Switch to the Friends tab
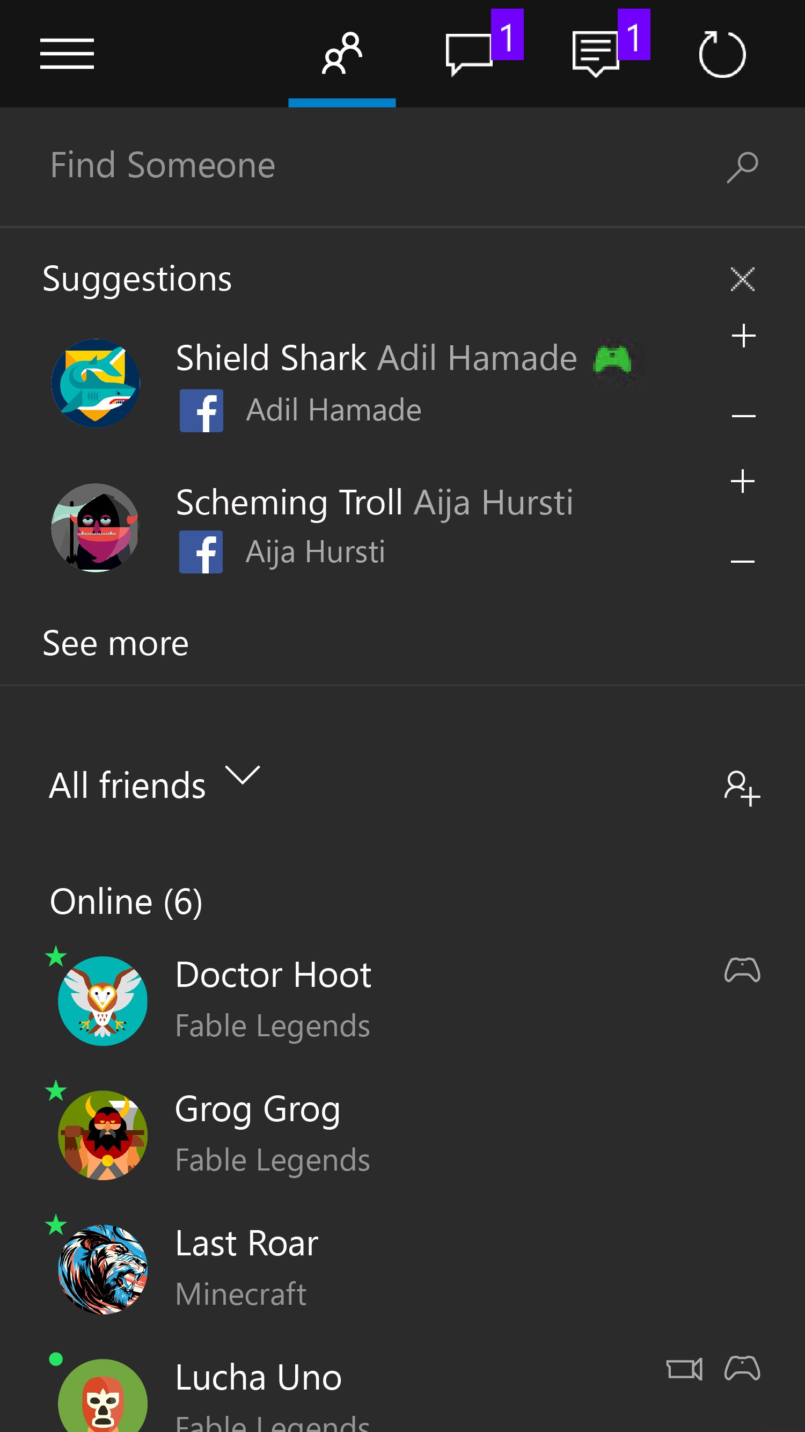The image size is (805, 1432). (342, 54)
